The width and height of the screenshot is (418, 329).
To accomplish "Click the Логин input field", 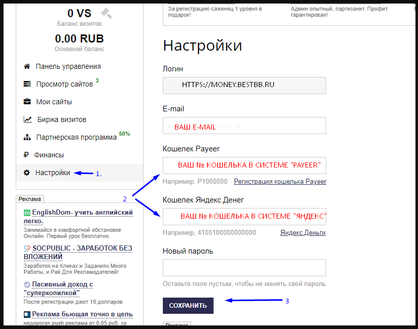I will [x=244, y=86].
